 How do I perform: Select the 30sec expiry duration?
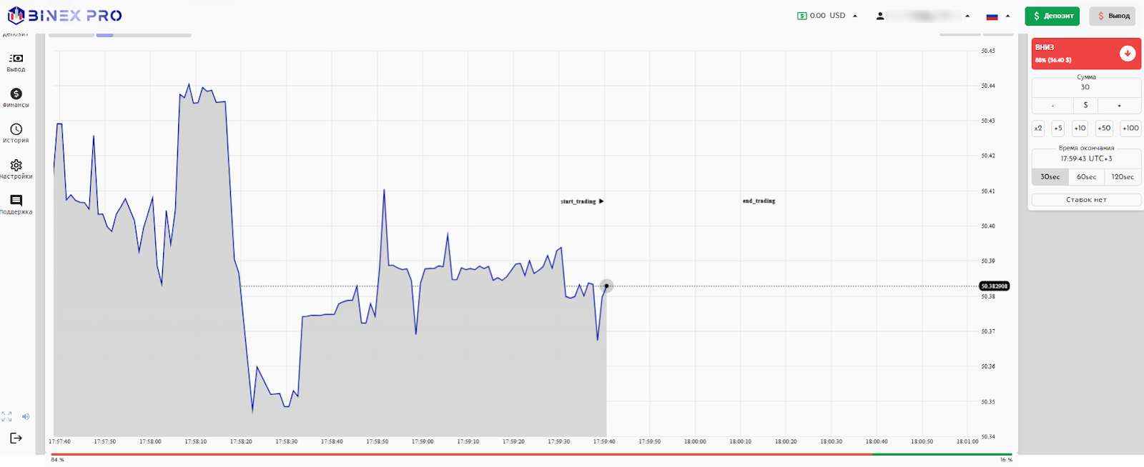(1050, 176)
